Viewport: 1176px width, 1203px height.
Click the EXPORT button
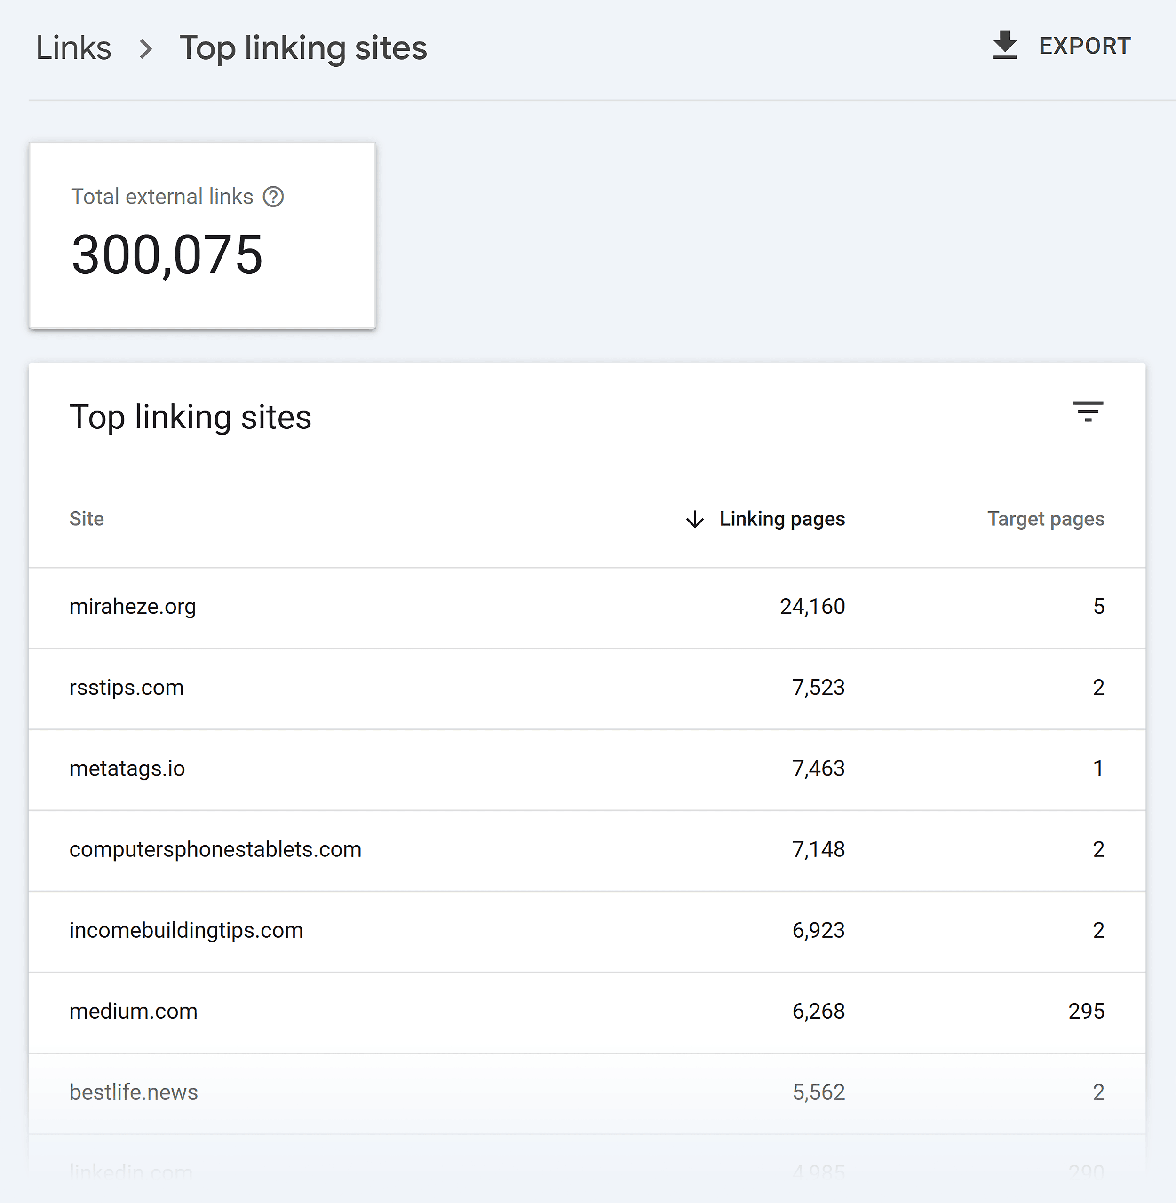pos(1085,45)
